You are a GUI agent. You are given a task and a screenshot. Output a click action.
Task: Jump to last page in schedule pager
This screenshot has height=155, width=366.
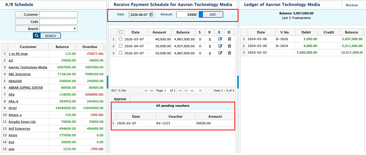pos(186,91)
